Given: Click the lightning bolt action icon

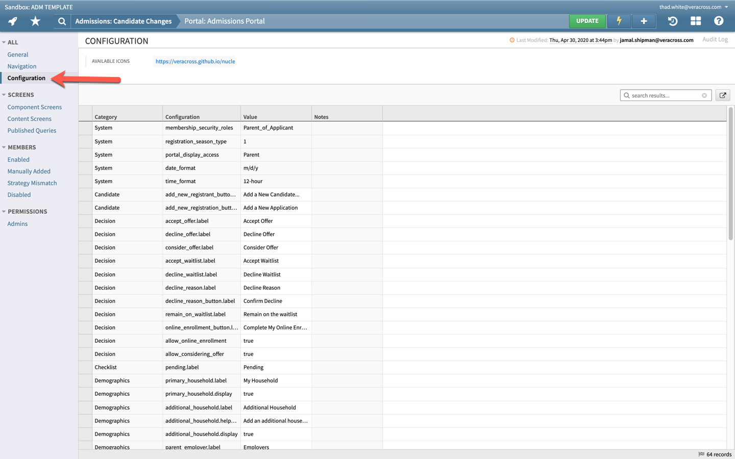Looking at the screenshot, I should pos(619,21).
